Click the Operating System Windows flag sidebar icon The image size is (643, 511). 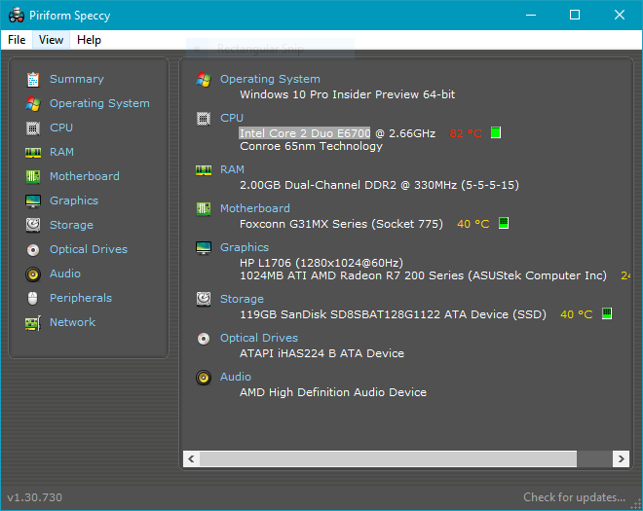(33, 104)
